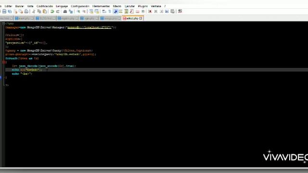Image resolution: width=308 pixels, height=173 pixels.
Task: Open the Editar menu
Action: [8, 6]
